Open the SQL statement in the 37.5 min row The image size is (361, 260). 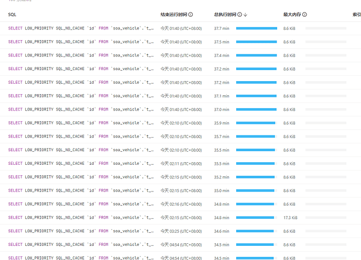pyautogui.click(x=81, y=42)
